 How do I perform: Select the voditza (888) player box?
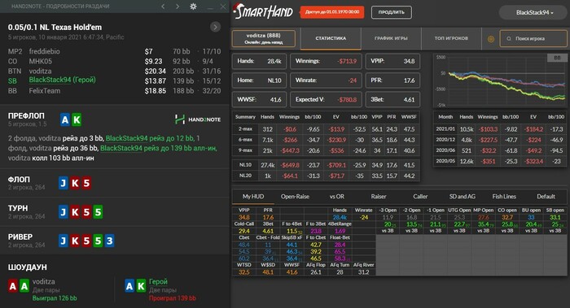click(x=264, y=38)
